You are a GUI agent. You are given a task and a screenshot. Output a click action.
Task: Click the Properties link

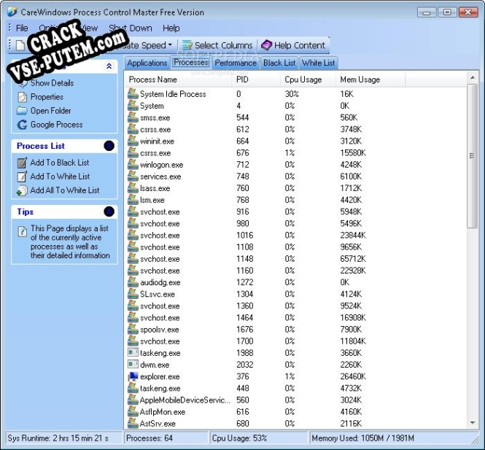47,97
